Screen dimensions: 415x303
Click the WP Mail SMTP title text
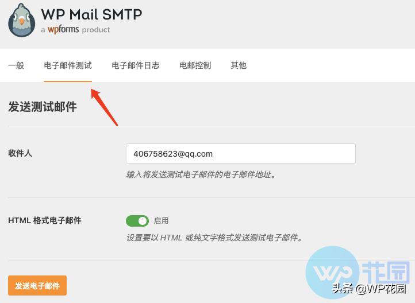tap(91, 14)
